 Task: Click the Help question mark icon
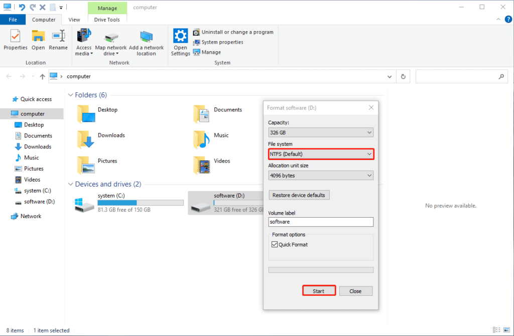point(508,20)
